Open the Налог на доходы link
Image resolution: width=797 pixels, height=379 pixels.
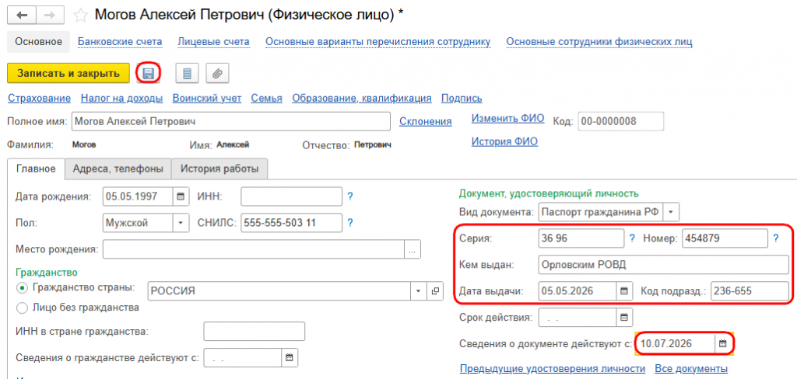122,99
